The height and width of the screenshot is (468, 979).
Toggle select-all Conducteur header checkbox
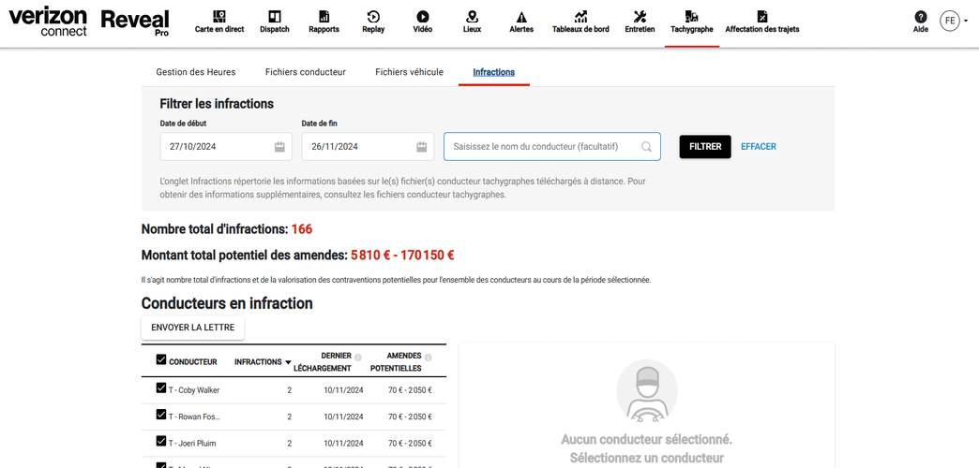pos(161,359)
